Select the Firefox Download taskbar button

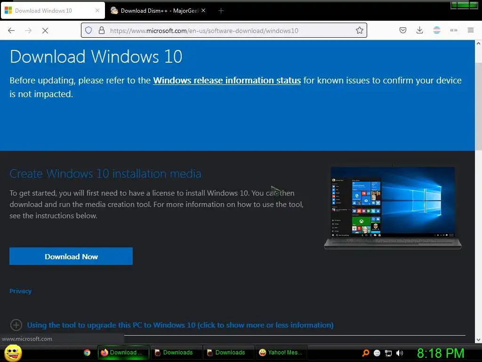click(124, 353)
